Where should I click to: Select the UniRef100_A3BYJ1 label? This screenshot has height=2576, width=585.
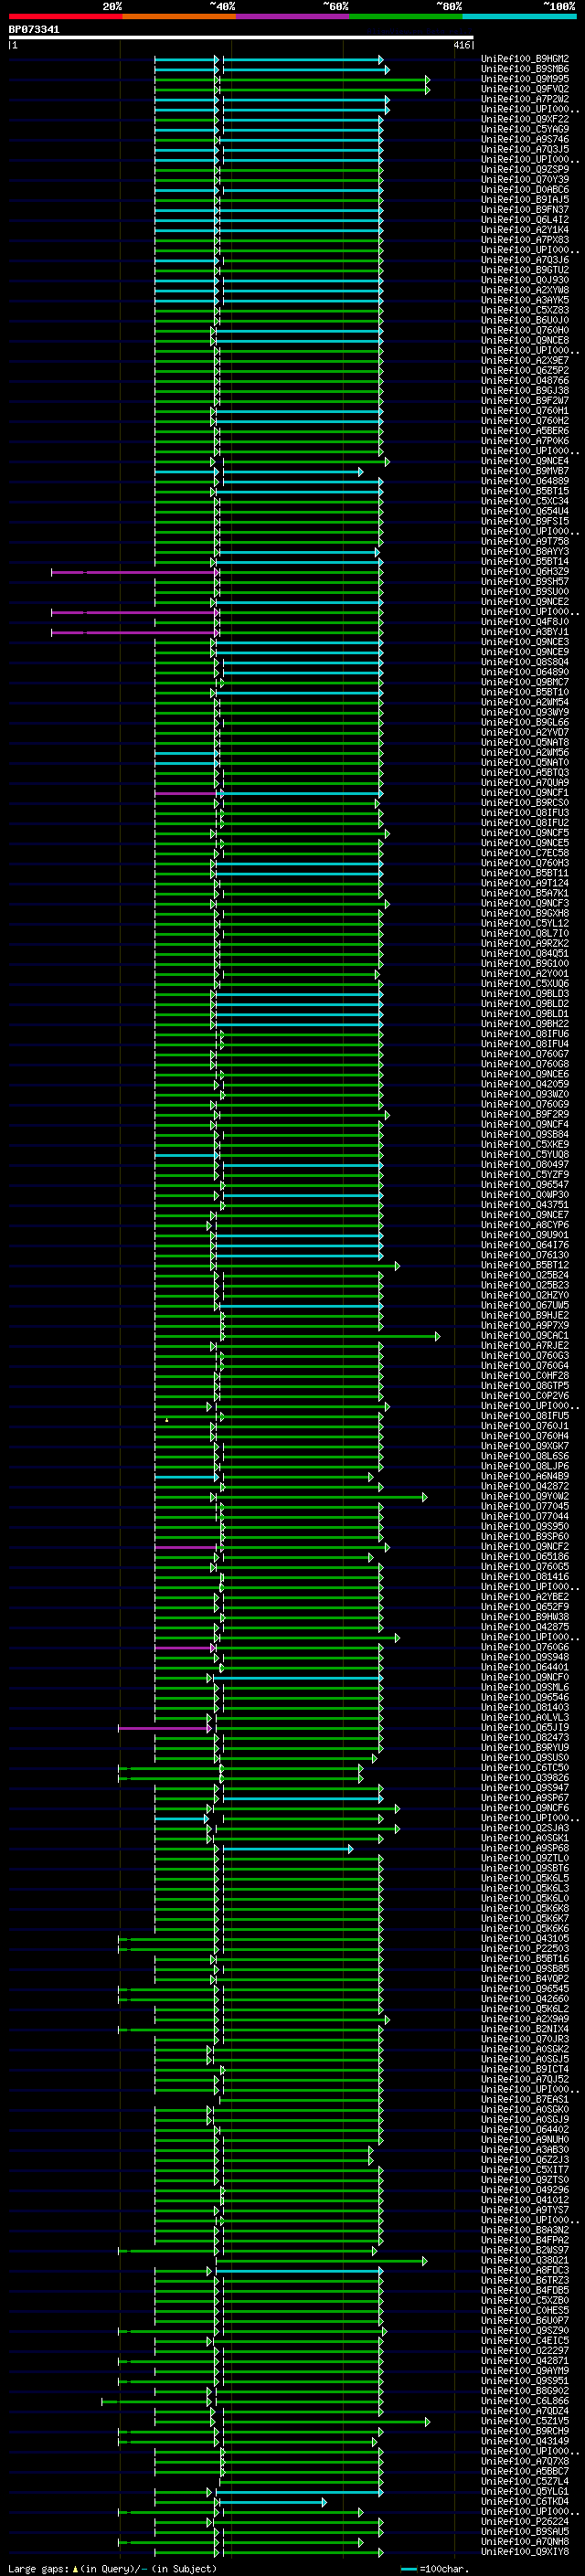click(525, 632)
